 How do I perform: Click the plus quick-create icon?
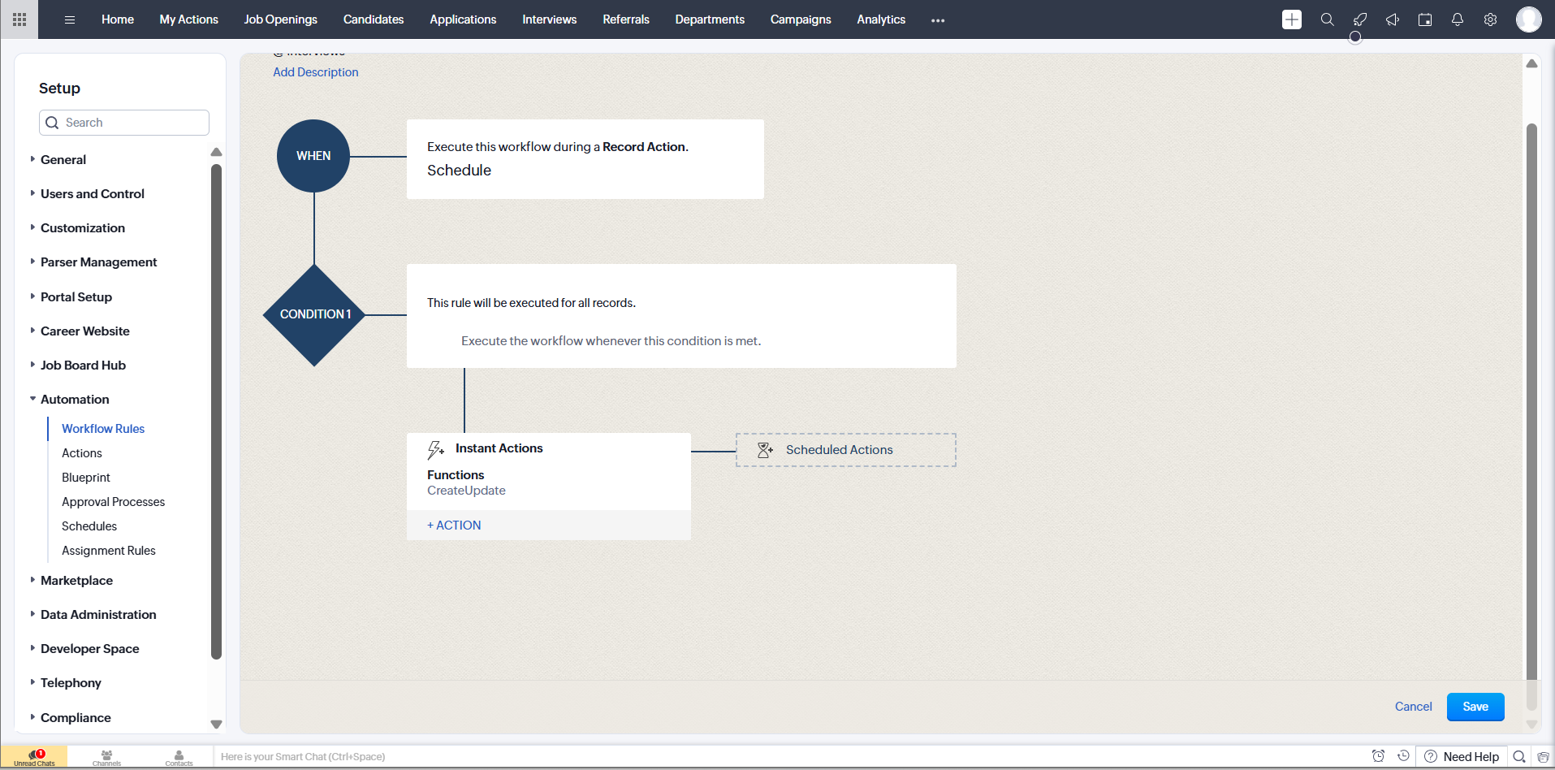click(1291, 19)
